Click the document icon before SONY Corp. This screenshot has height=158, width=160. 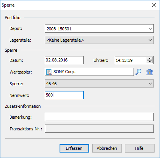tap(49, 72)
